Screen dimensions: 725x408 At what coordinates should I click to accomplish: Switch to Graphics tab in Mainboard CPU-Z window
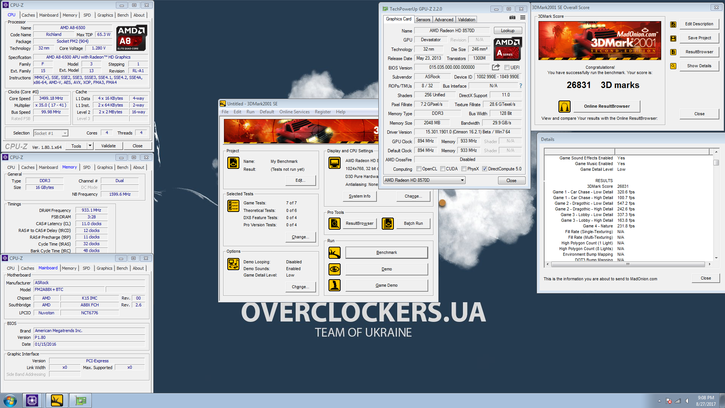(104, 268)
